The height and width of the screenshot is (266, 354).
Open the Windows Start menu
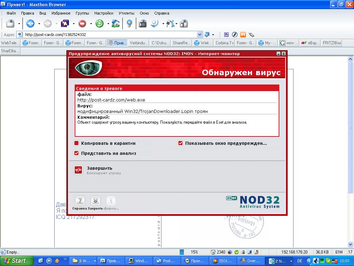click(x=17, y=261)
